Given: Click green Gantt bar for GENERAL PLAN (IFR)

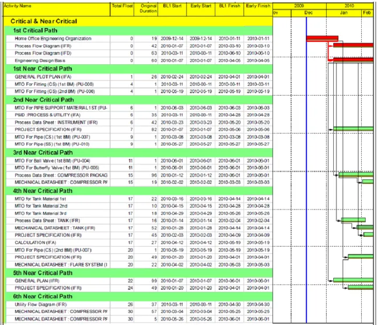Looking at the screenshot, I should 353,280.
